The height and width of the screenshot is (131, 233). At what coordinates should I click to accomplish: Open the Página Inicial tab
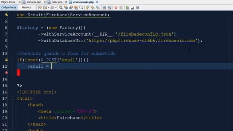pos(8,2)
